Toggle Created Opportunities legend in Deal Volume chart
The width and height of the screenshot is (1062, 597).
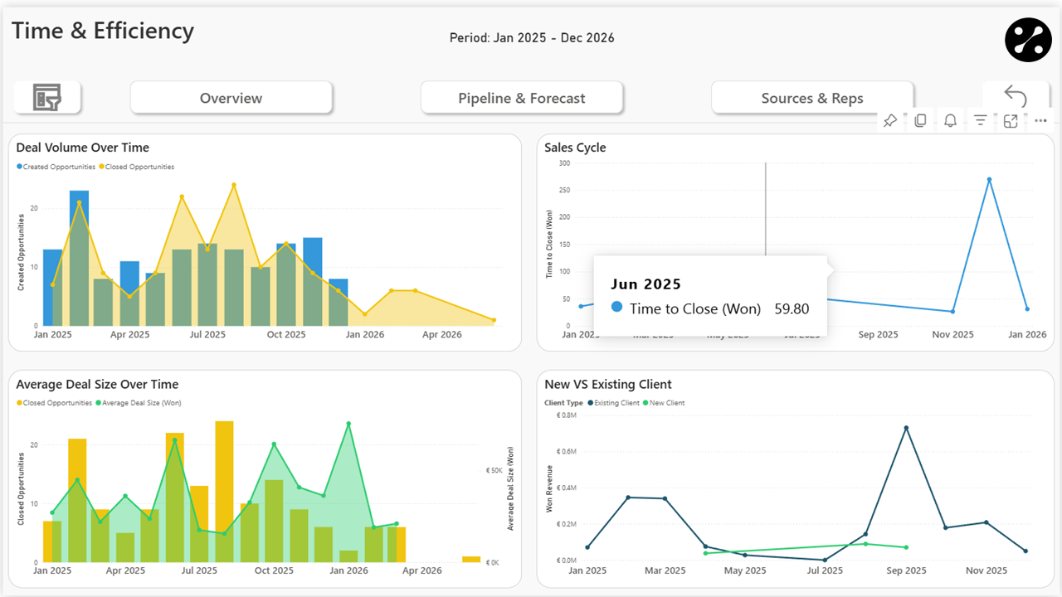(55, 167)
